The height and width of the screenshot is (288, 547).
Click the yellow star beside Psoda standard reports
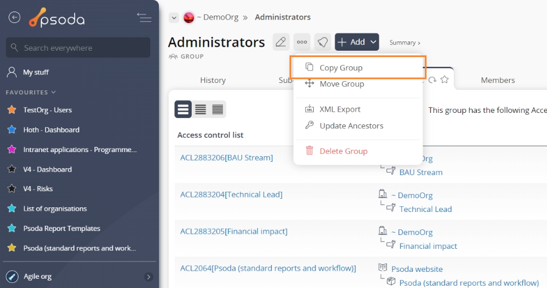[x=12, y=248]
